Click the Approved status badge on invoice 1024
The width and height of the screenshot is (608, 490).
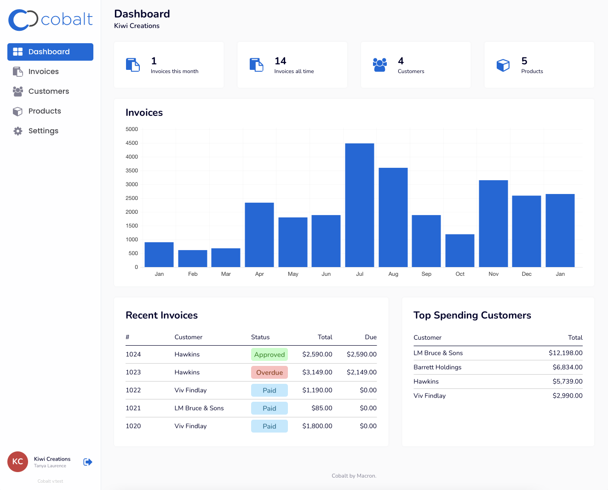(x=270, y=354)
